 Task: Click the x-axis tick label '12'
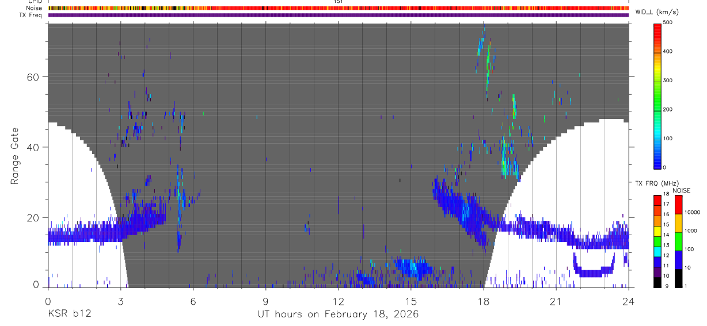tap(339, 301)
